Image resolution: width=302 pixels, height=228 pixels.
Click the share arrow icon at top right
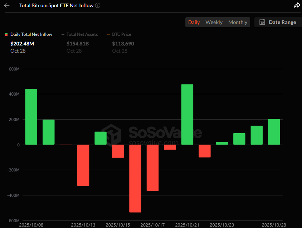(x=297, y=5)
